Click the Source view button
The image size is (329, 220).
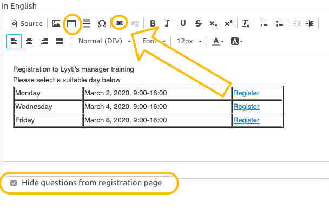(x=27, y=24)
